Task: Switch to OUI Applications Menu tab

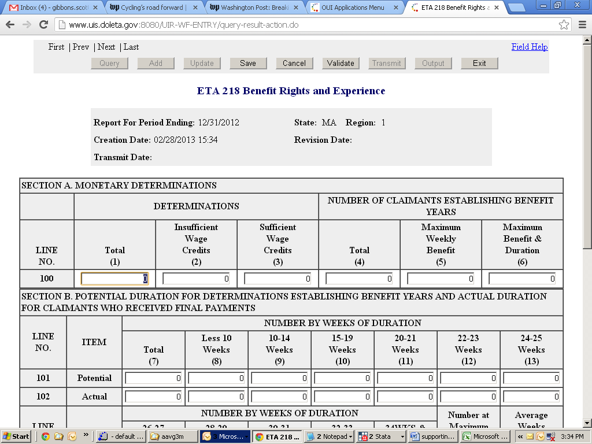Action: (x=354, y=8)
